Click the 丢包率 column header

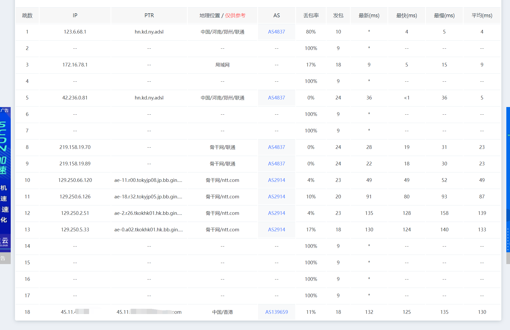point(311,15)
